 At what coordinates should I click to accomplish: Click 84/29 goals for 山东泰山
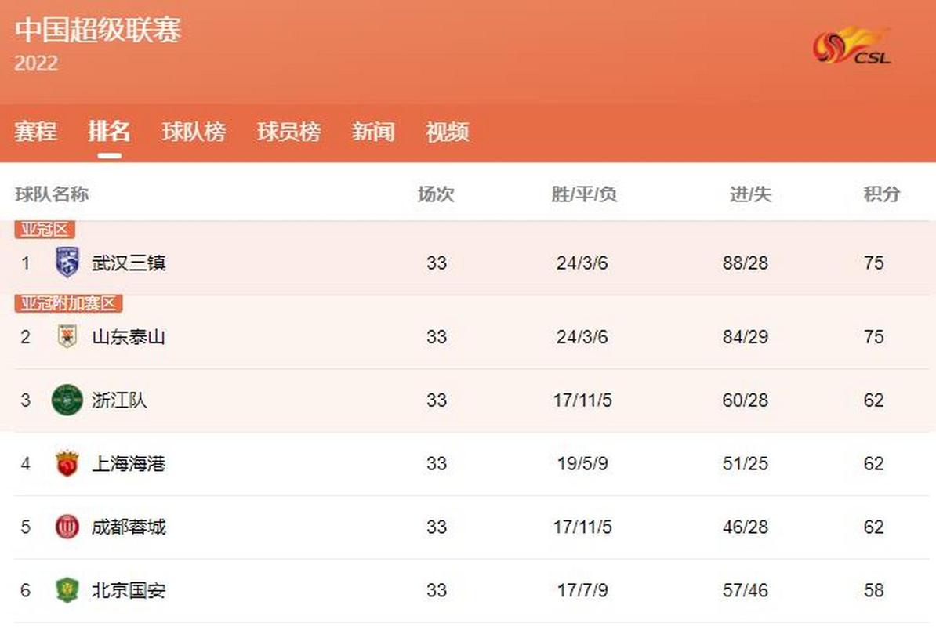[745, 336]
